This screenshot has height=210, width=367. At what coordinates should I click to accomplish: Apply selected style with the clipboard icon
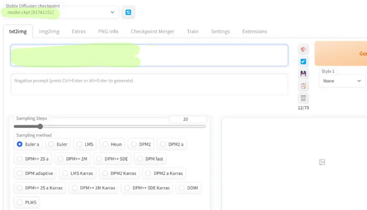point(304,86)
